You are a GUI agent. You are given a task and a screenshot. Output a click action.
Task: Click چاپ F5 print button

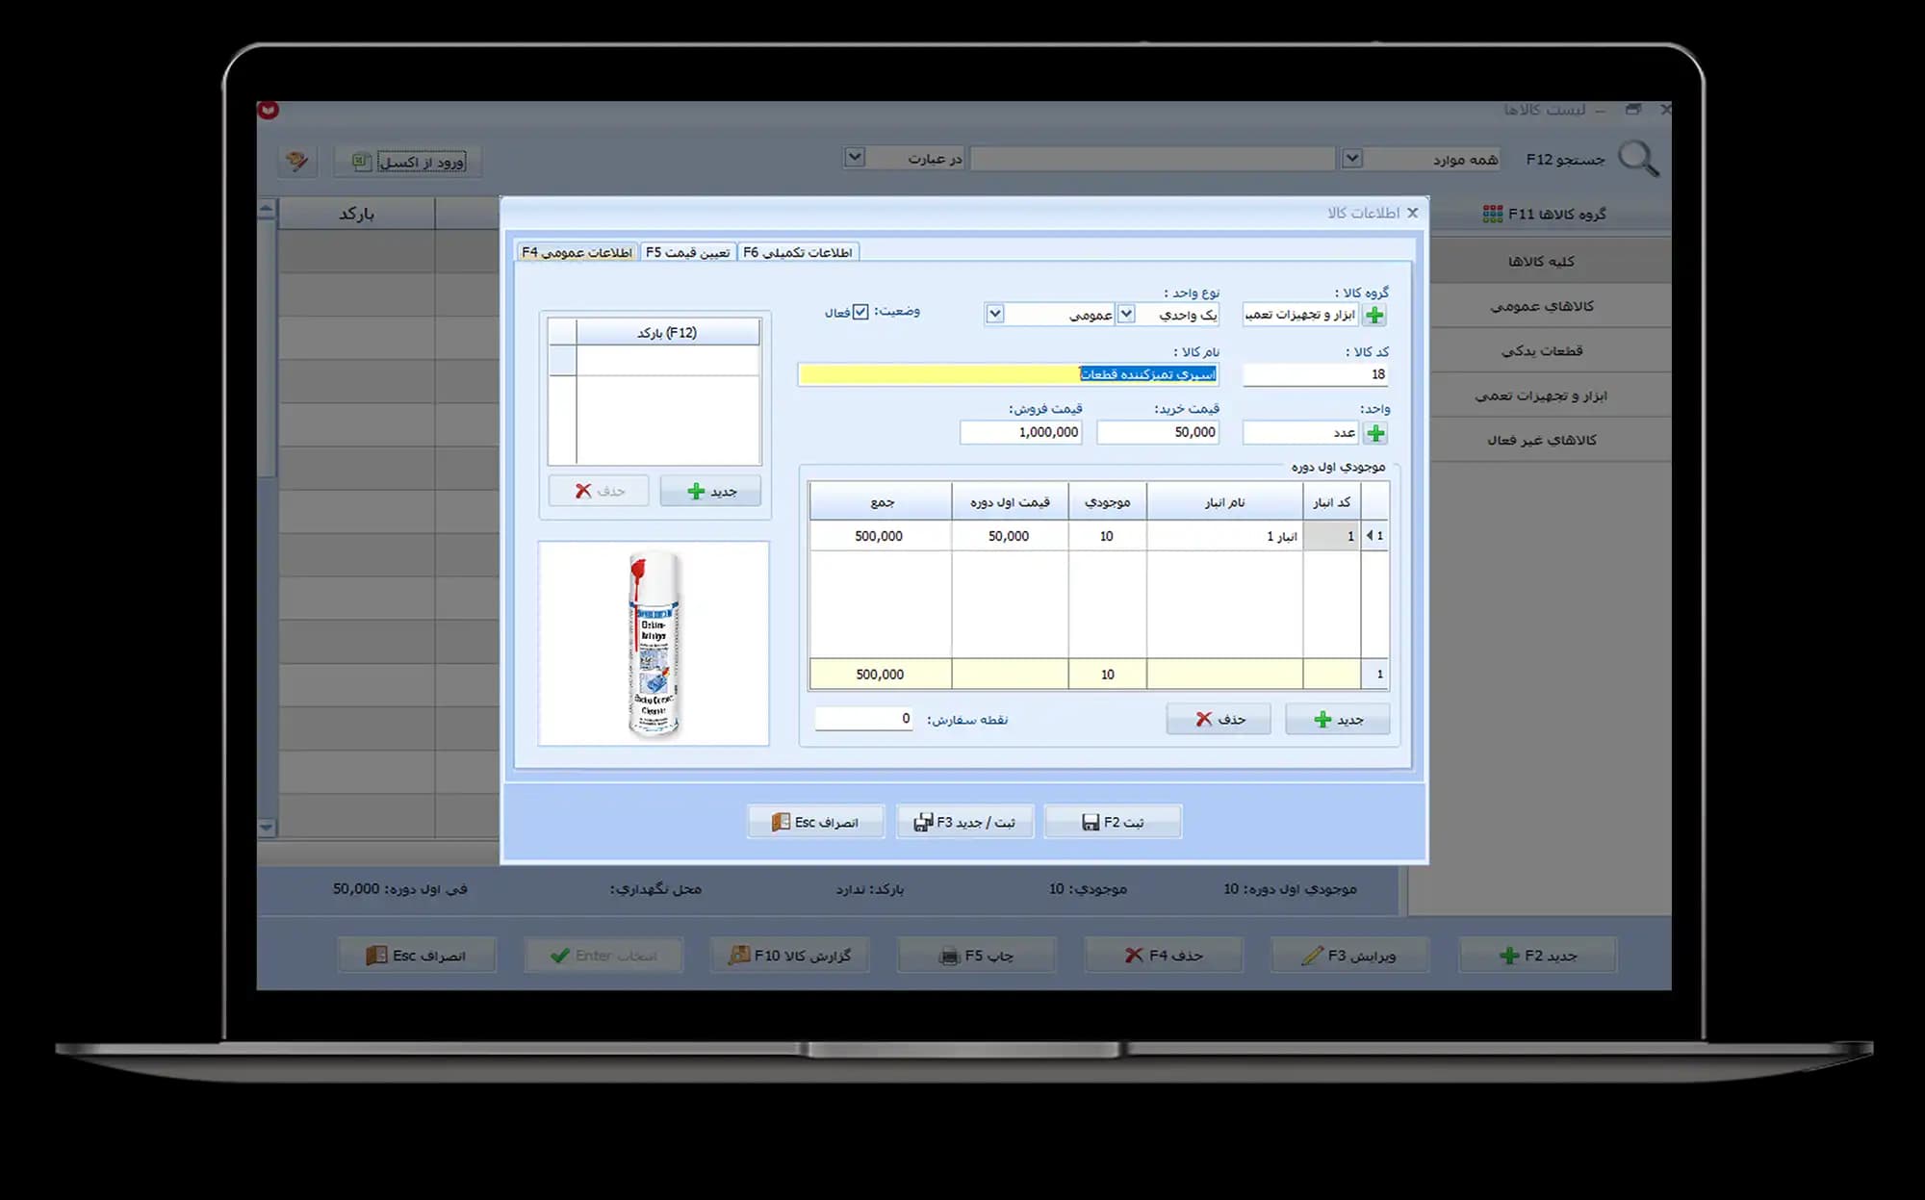[x=977, y=955]
